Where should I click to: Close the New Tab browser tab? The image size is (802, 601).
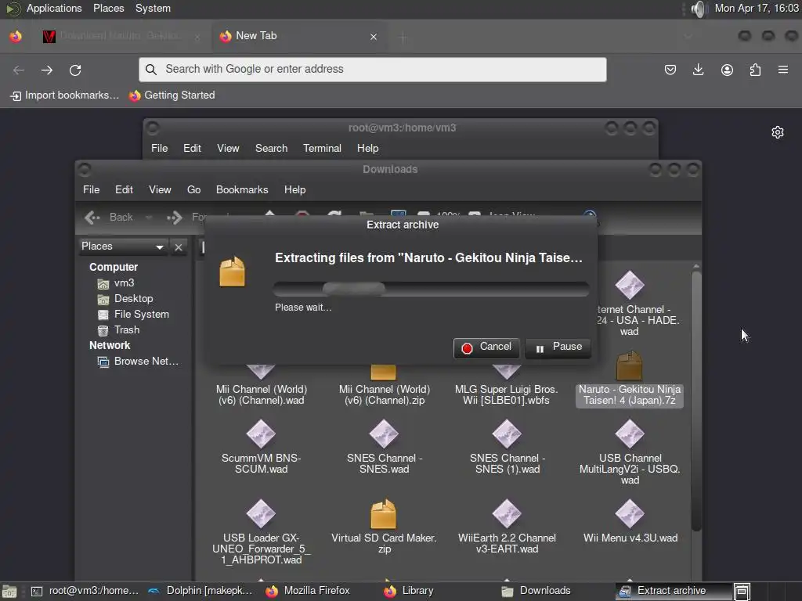(x=374, y=37)
